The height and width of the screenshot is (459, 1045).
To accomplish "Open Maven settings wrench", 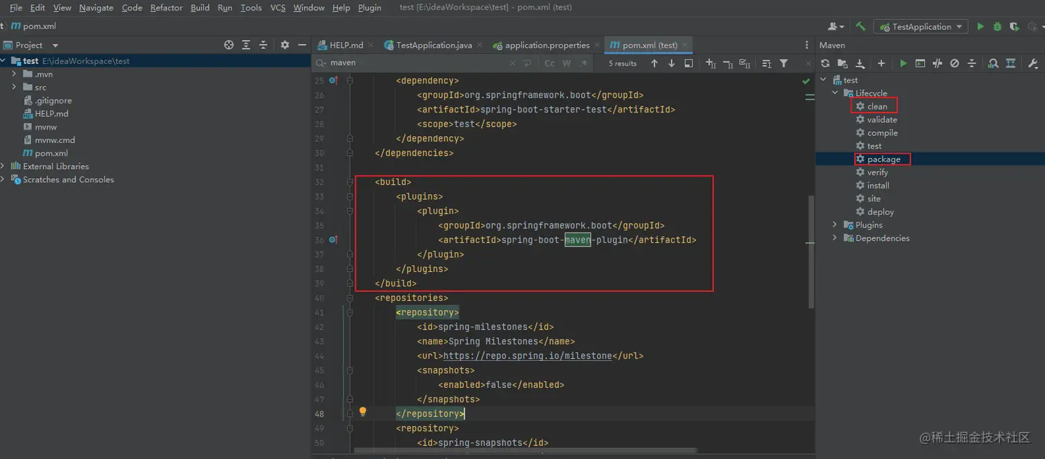I will [1033, 63].
